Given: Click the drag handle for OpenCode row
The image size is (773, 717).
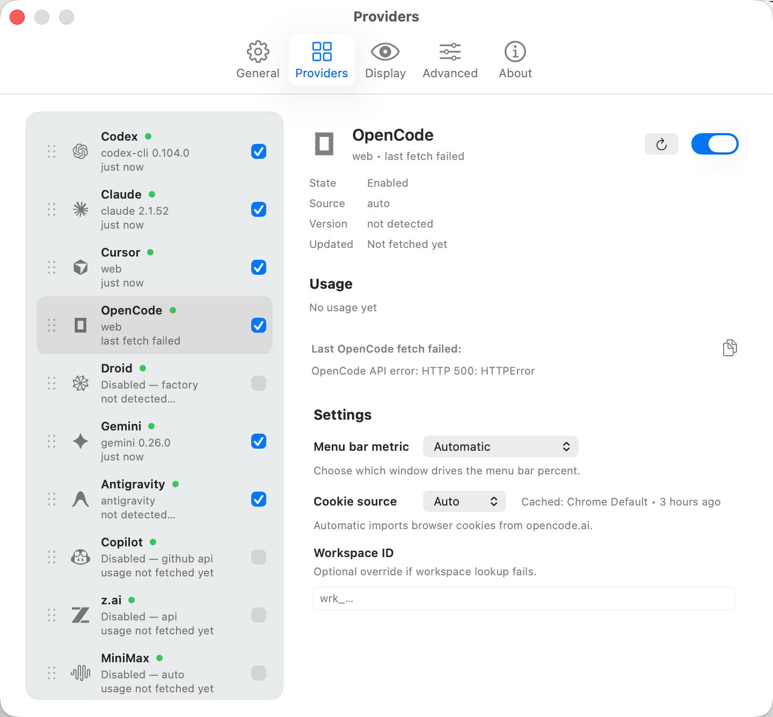Looking at the screenshot, I should coord(52,325).
